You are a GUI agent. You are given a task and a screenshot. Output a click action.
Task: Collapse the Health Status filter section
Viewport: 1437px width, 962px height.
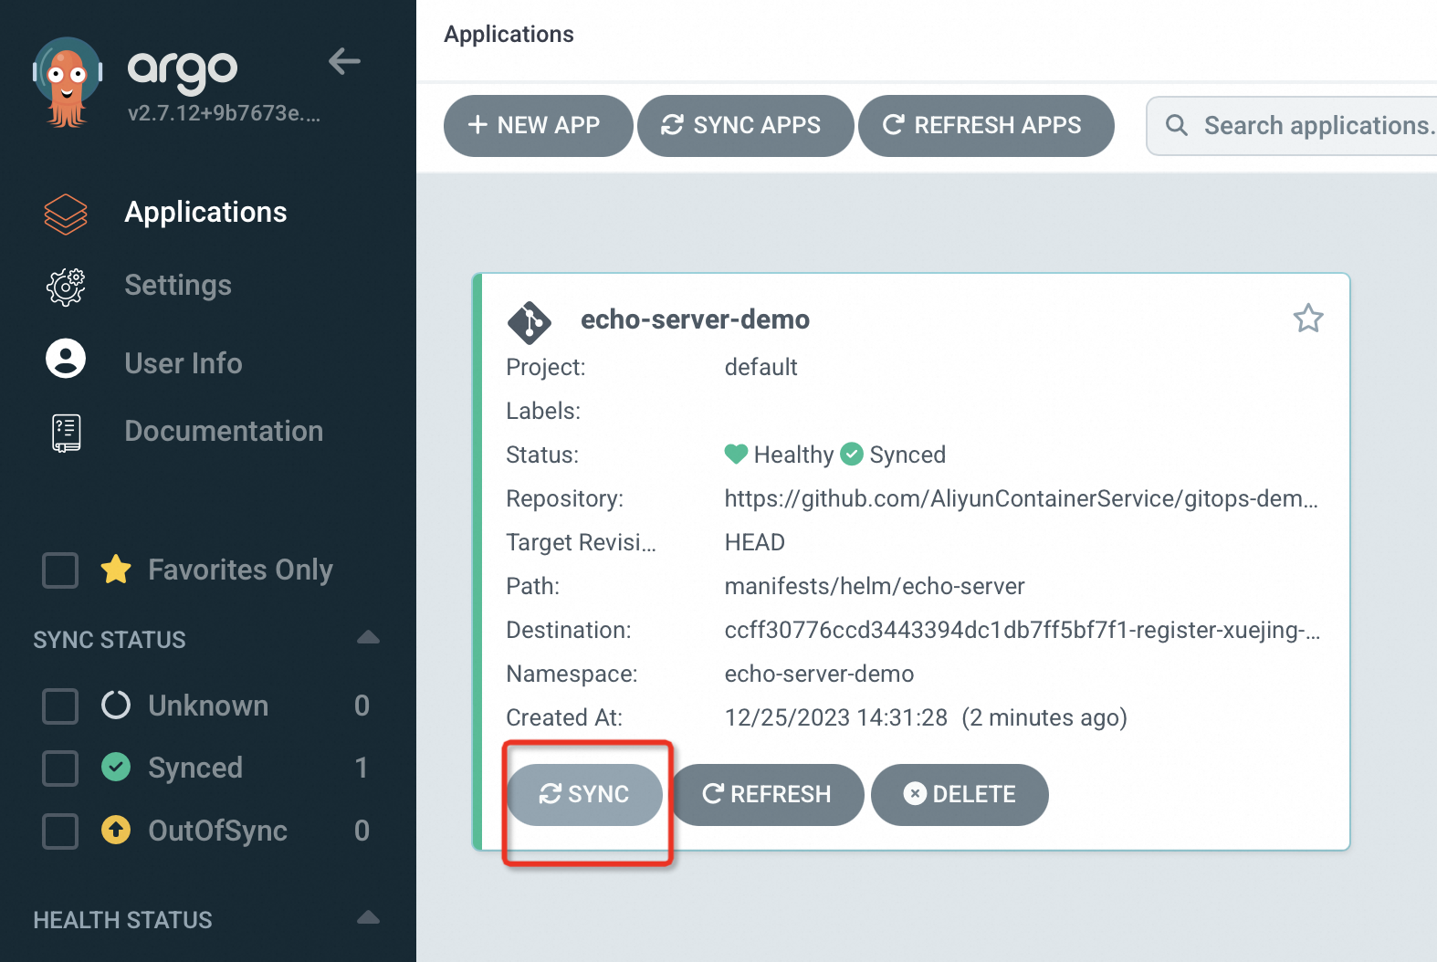(368, 918)
